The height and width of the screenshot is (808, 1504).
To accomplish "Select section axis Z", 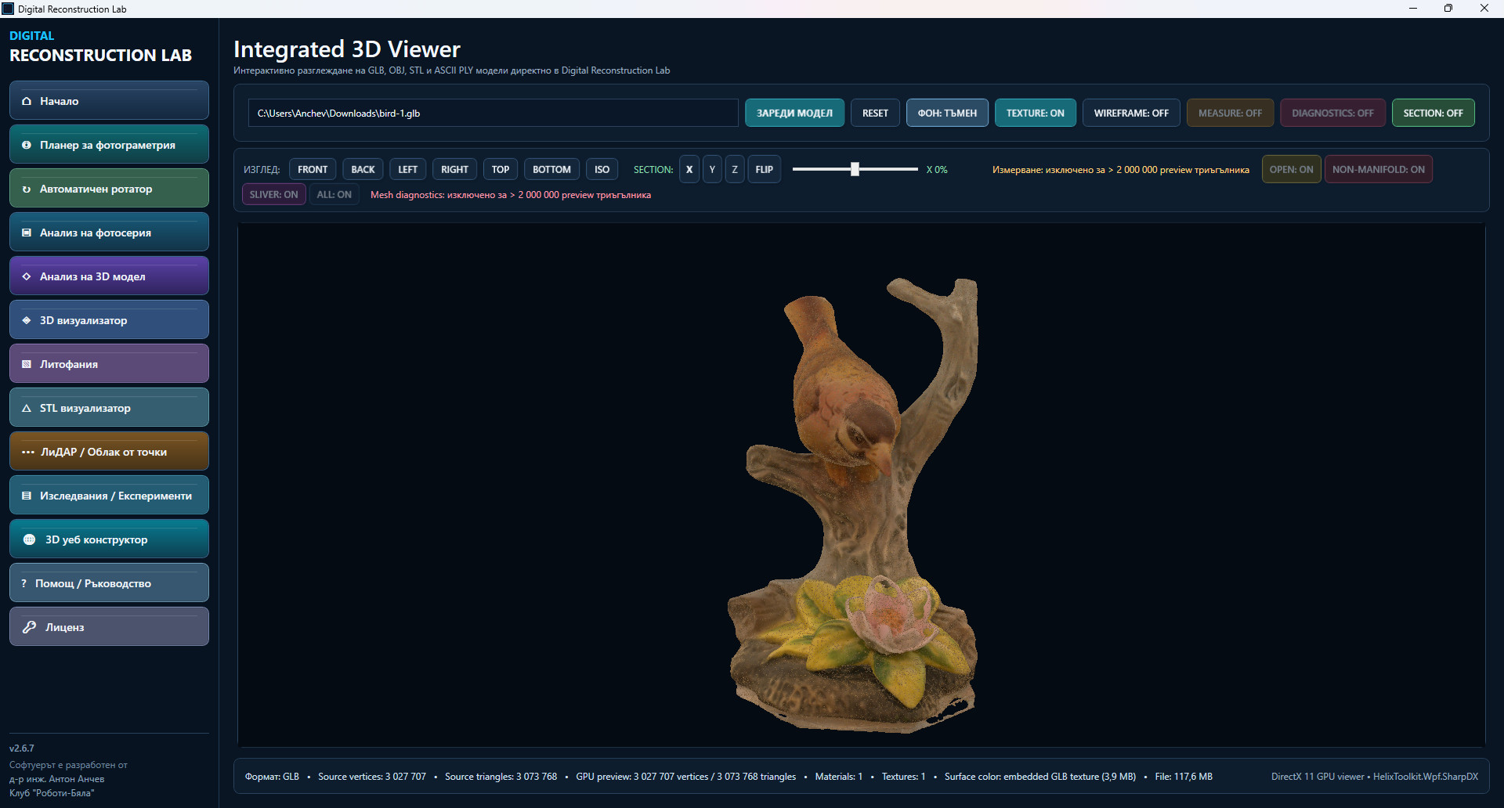I will pos(735,169).
